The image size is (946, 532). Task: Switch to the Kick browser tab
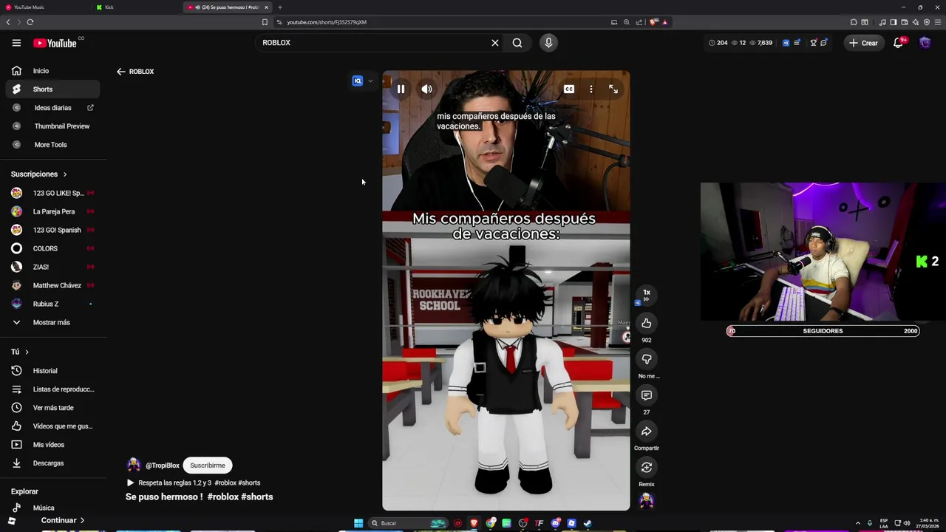pyautogui.click(x=137, y=7)
